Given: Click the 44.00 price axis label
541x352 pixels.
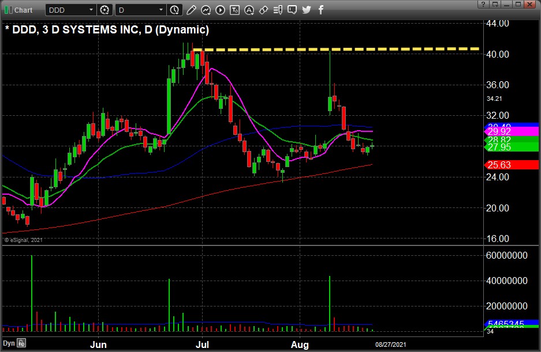Looking at the screenshot, I should click(x=498, y=24).
